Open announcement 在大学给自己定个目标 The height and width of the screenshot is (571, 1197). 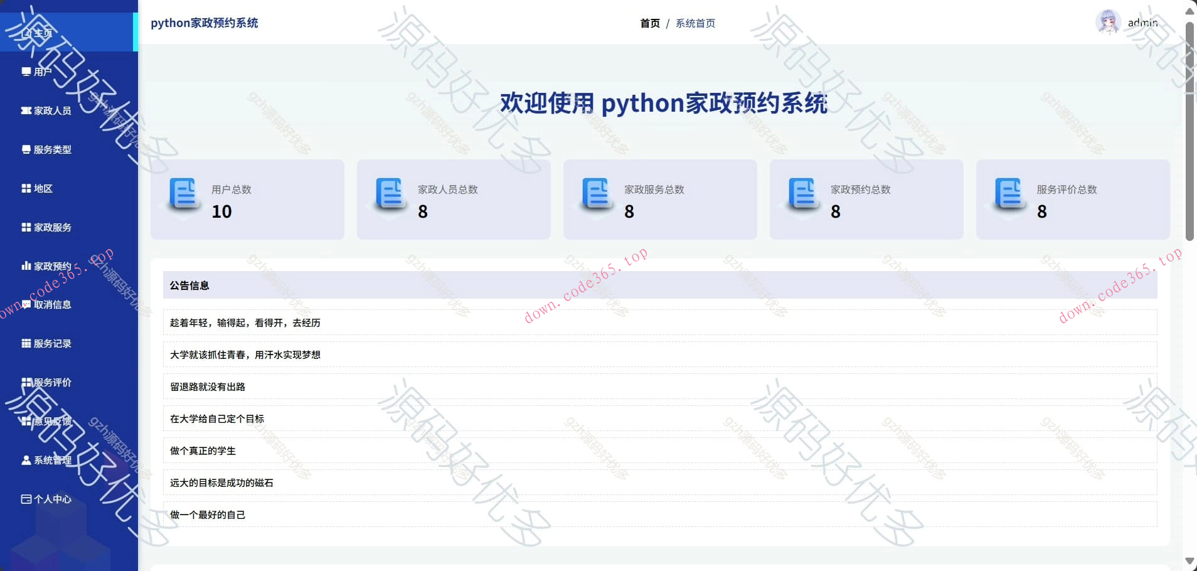pos(660,419)
